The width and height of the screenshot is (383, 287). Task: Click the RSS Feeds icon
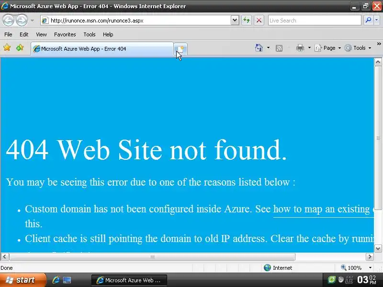[x=279, y=48]
